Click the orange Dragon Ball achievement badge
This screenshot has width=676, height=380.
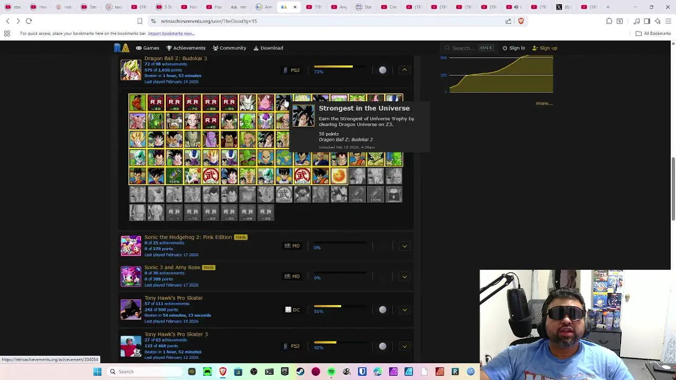pos(339,176)
